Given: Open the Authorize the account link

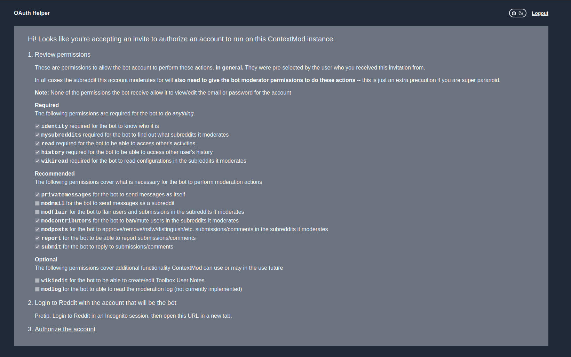Looking at the screenshot, I should [65, 329].
